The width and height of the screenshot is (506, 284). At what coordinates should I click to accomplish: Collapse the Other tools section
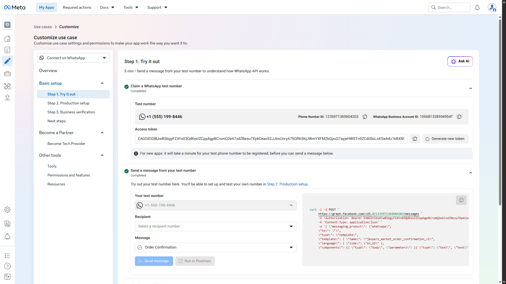click(x=102, y=155)
